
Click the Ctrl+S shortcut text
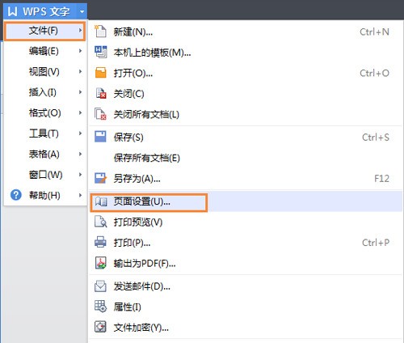coord(376,137)
